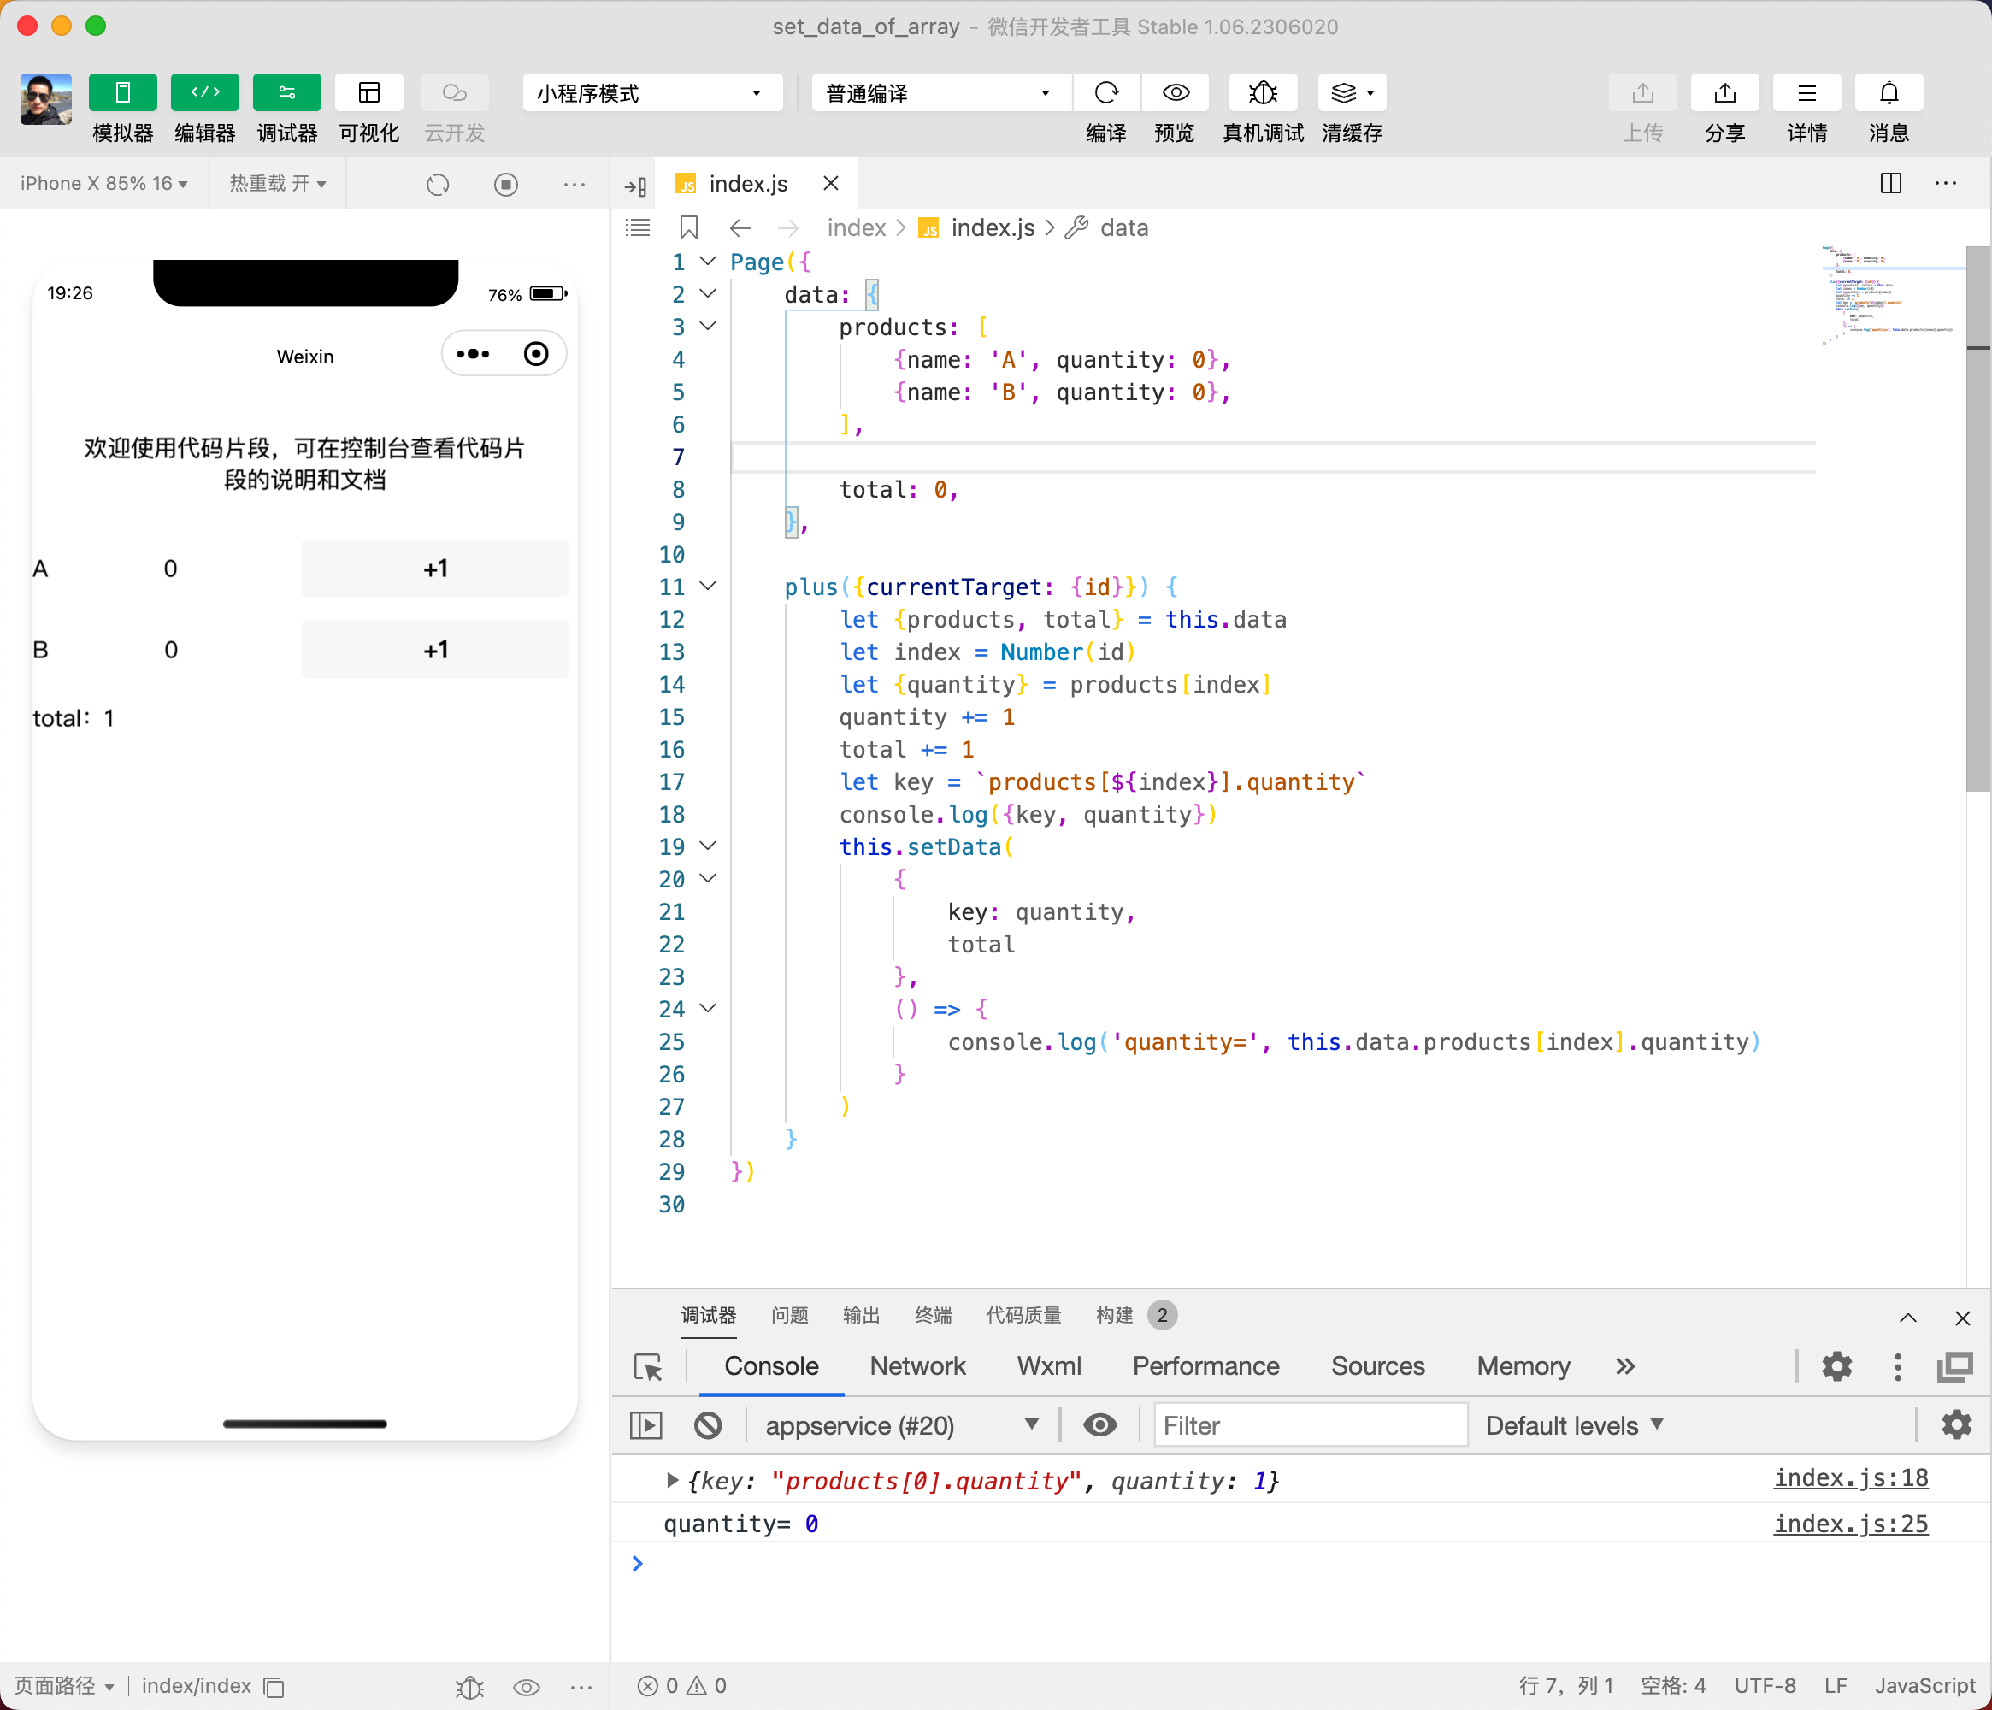Switch to the Wxml tab
Viewport: 1992px width, 1710px height.
1048,1366
